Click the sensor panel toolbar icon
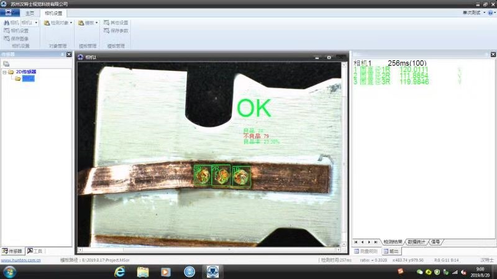The height and width of the screenshot is (279, 497). click(x=6, y=63)
